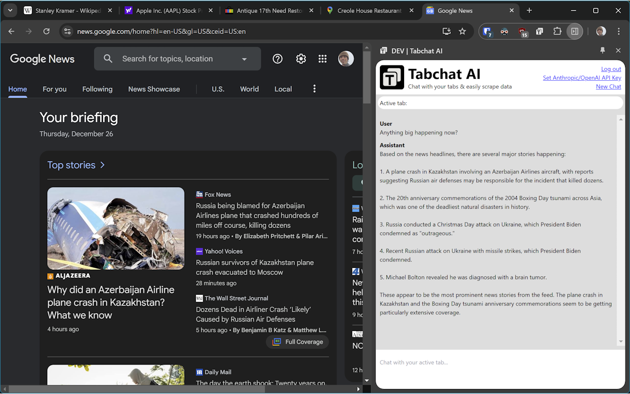Open the News Showcase tab
Screen dimensions: 630x394
pos(154,89)
